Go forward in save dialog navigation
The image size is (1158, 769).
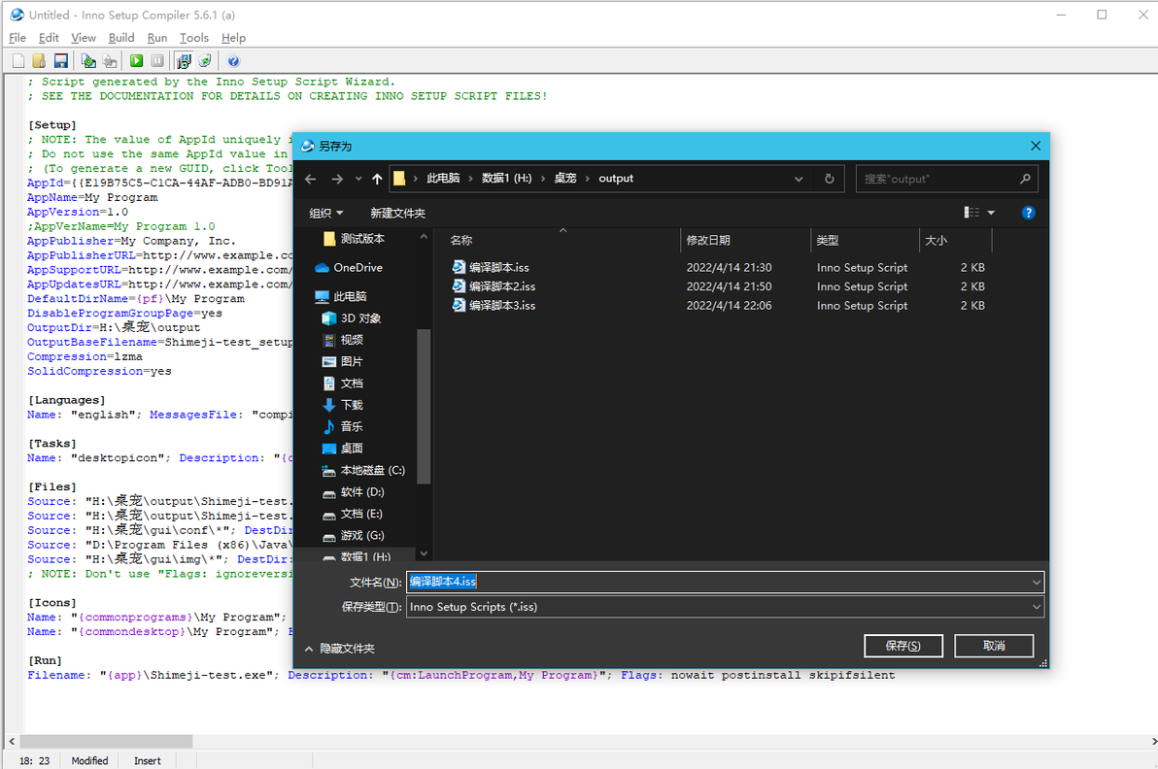[x=337, y=179]
